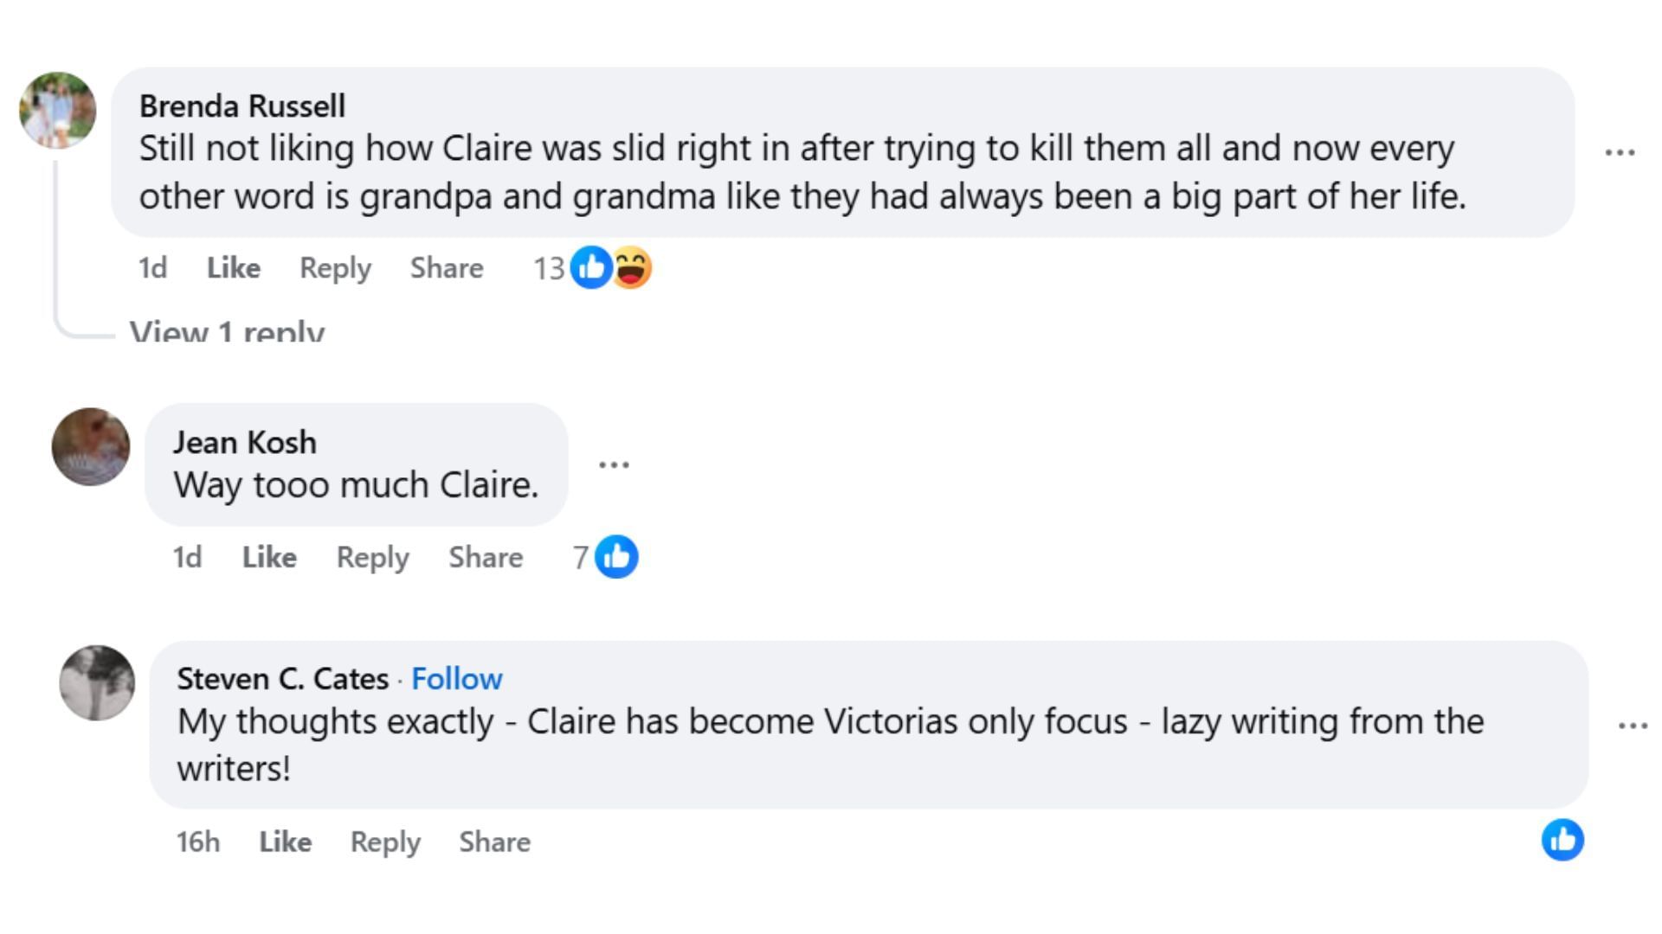Viewport: 1662px width, 934px height.
Task: Like Jean Kosh's comment
Action: [x=269, y=557]
